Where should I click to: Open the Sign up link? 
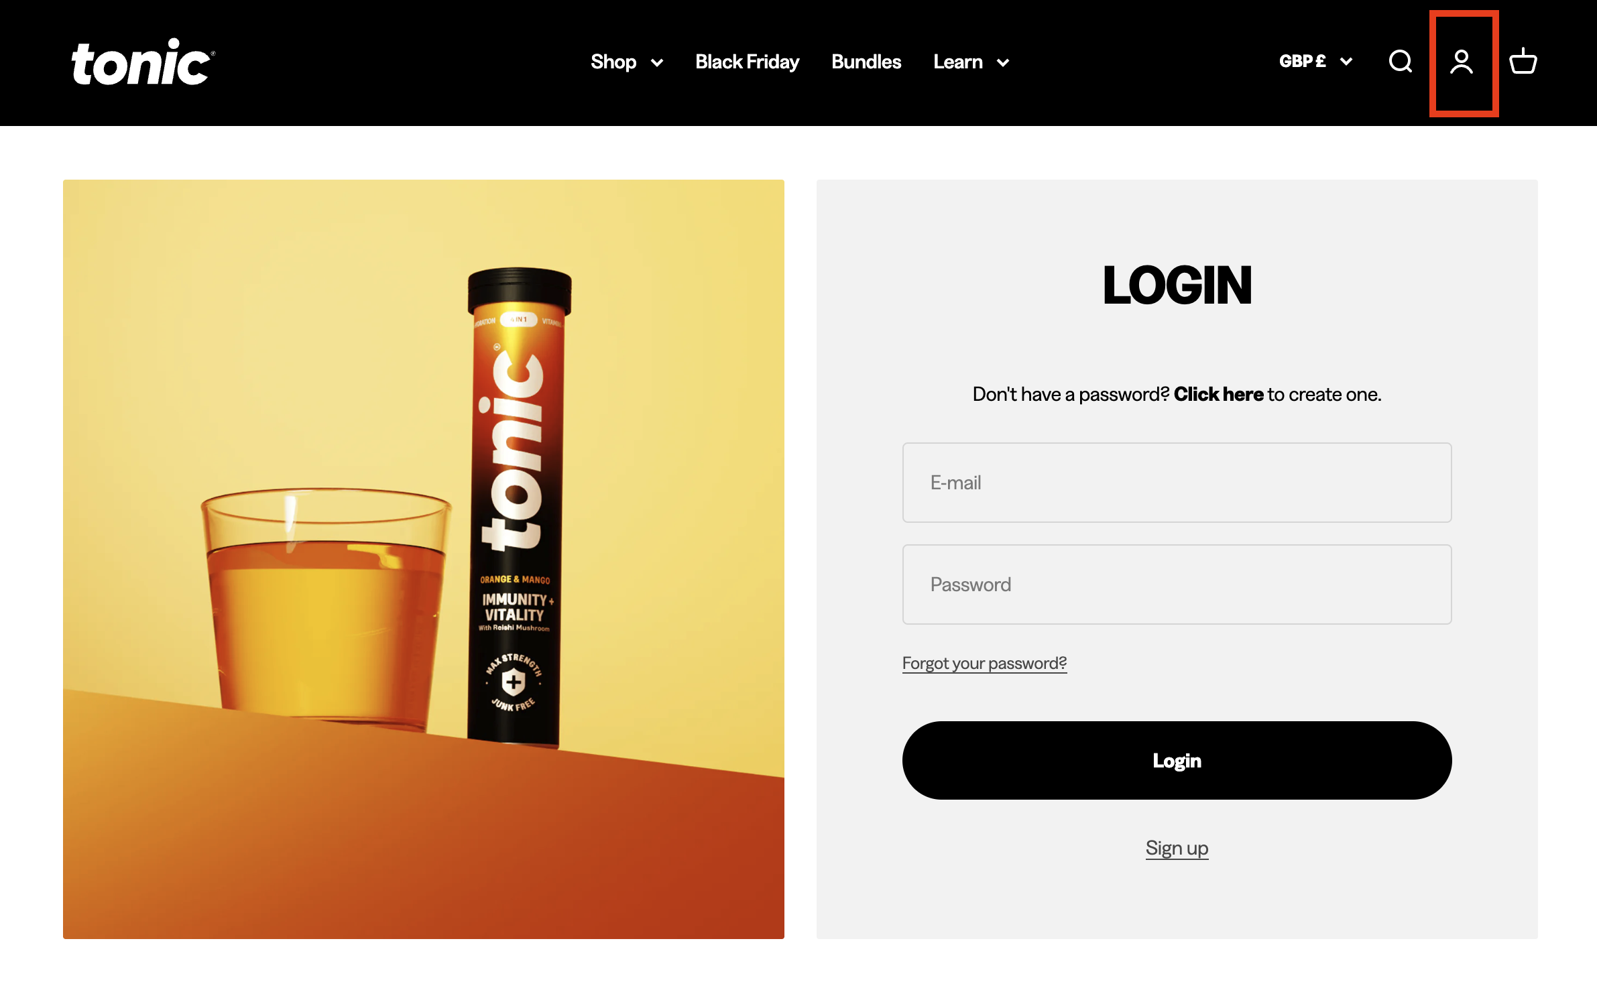click(1177, 849)
